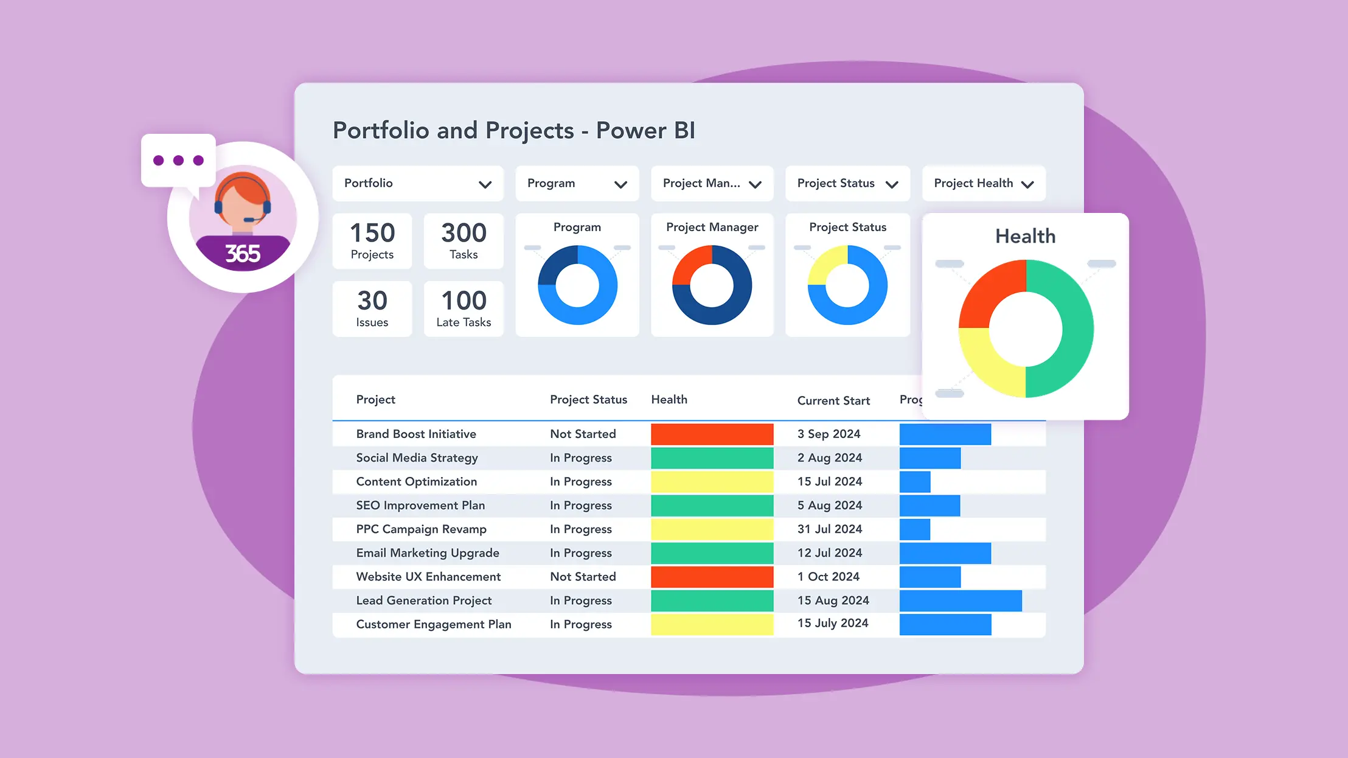Select the Brand Boost Initiative row name
Viewport: 1348px width, 758px height.
tap(416, 434)
